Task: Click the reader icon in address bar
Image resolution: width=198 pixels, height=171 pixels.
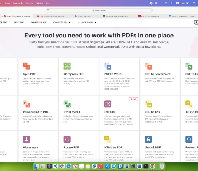Action: [48, 10]
